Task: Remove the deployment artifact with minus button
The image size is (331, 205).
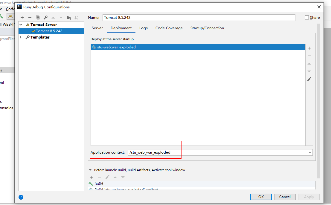Action: (x=309, y=56)
